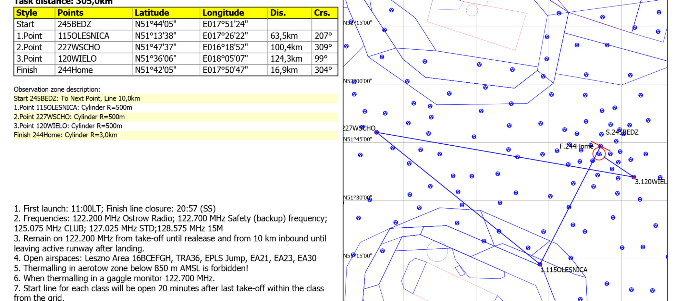
Task: Click the red finish circle at 244Home
Action: click(x=599, y=154)
